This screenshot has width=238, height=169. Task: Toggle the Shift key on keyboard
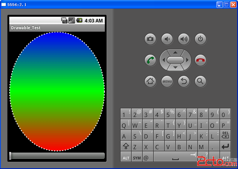pos(126,146)
